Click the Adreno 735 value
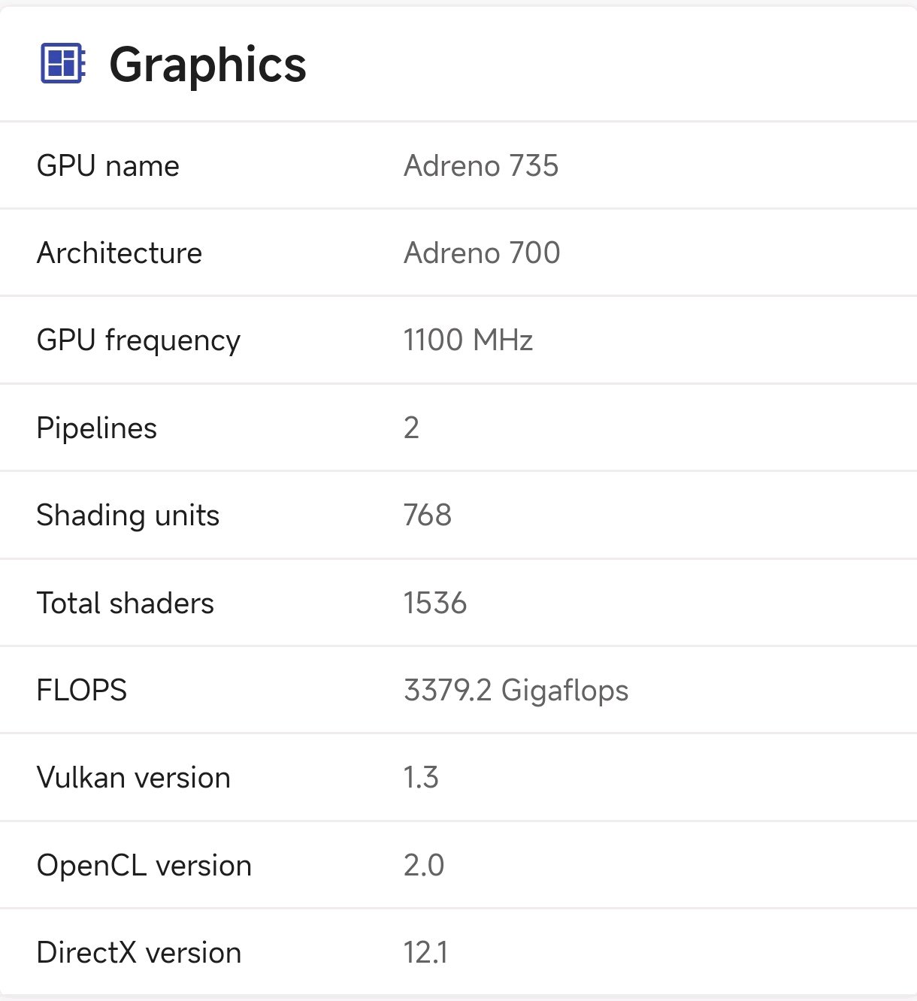 point(481,166)
